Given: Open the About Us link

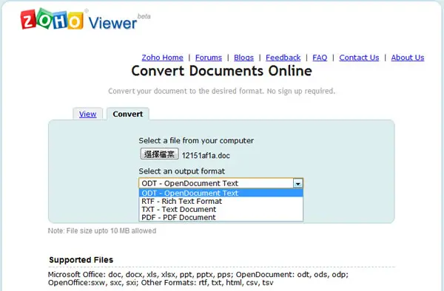Looking at the screenshot, I should click(408, 58).
